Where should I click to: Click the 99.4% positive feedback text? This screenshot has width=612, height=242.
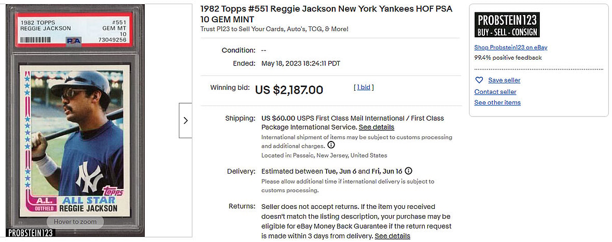click(x=508, y=58)
